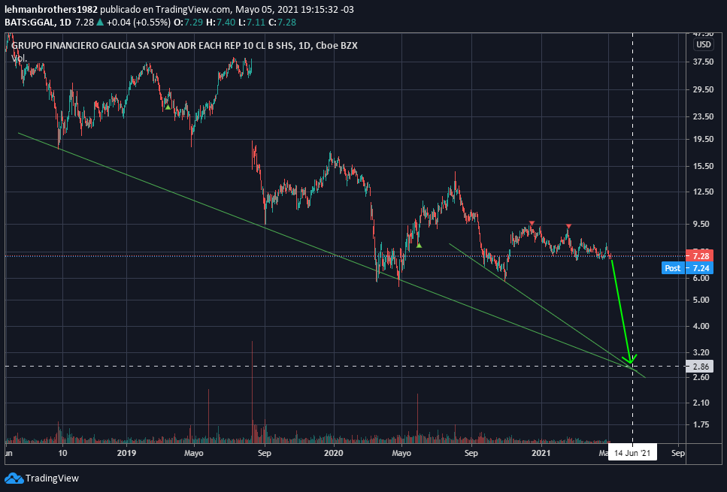Click the first red down-triangle marker near 2021
727x492 pixels.
[532, 223]
